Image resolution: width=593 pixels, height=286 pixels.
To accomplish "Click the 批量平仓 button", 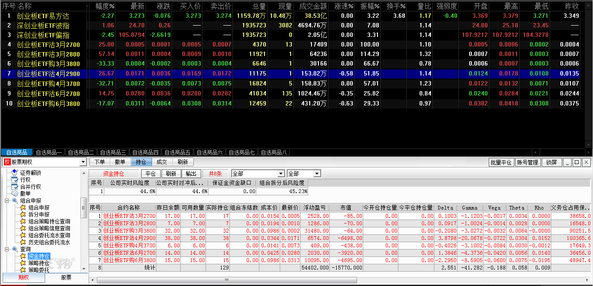I will pyautogui.click(x=501, y=162).
